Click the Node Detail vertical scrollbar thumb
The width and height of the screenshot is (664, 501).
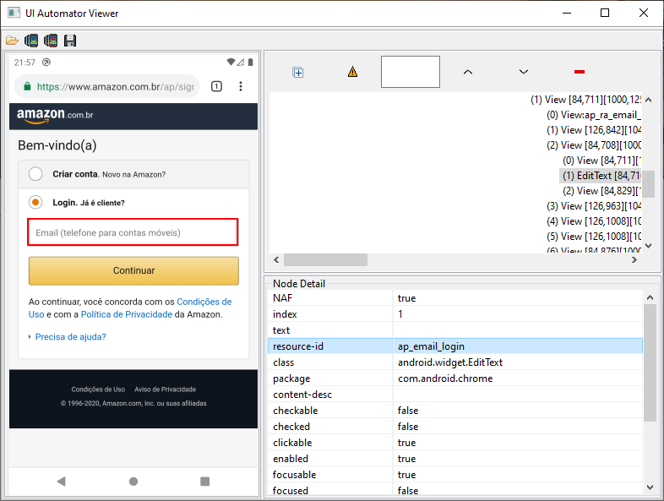point(650,362)
